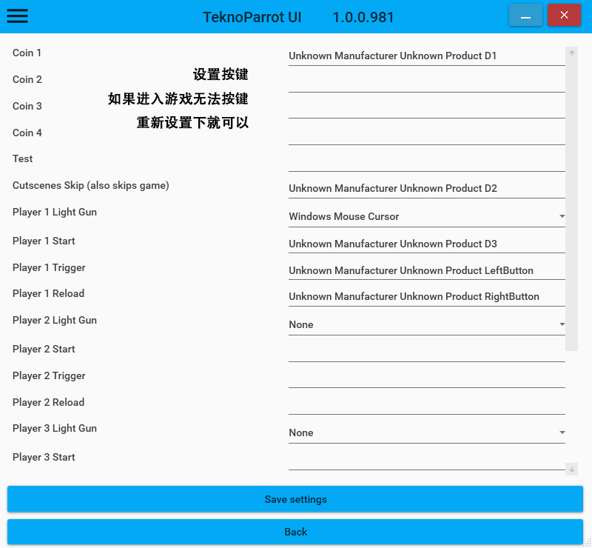Select the Player 1 Reload binding field
The image size is (592, 548).
(x=426, y=296)
